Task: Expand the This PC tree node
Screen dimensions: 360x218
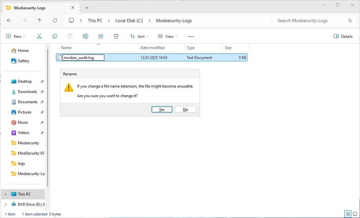Action: tap(5, 194)
